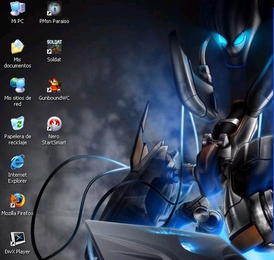Select the Mozilla Firefox shortcut icon
The width and height of the screenshot is (274, 260).
(17, 200)
